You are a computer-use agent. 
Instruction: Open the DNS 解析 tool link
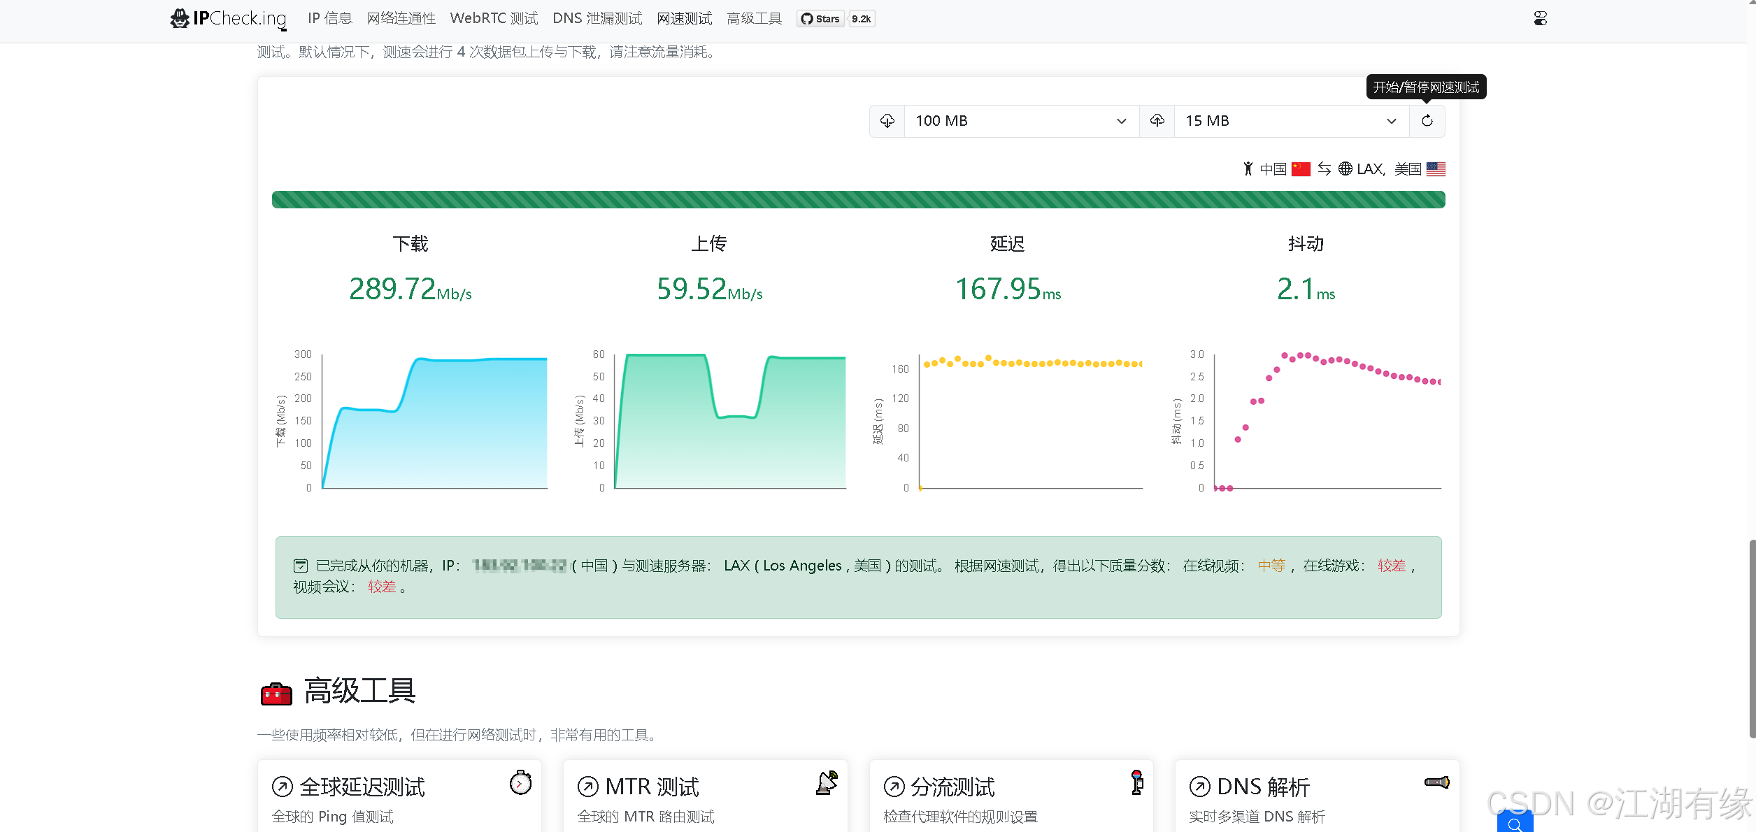(x=1263, y=787)
